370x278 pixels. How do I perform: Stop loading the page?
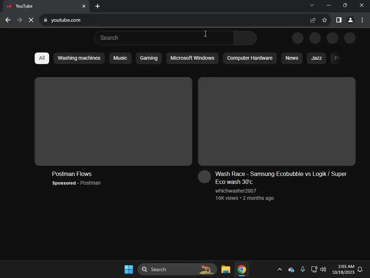31,20
